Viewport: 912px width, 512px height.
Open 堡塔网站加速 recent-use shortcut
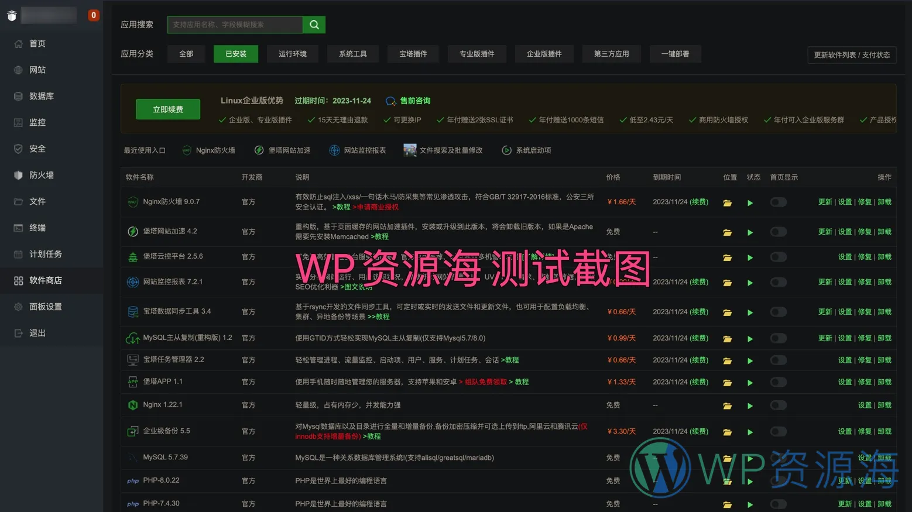click(x=282, y=150)
